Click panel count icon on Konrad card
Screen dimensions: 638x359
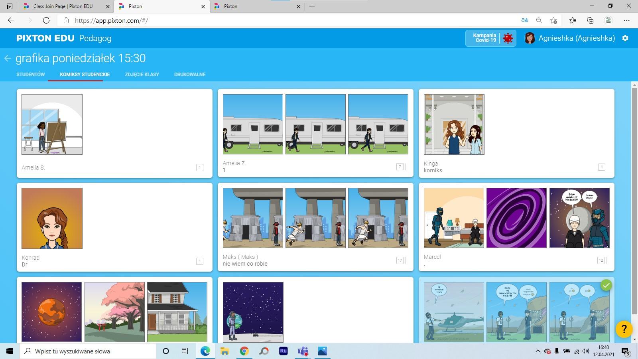pyautogui.click(x=200, y=261)
